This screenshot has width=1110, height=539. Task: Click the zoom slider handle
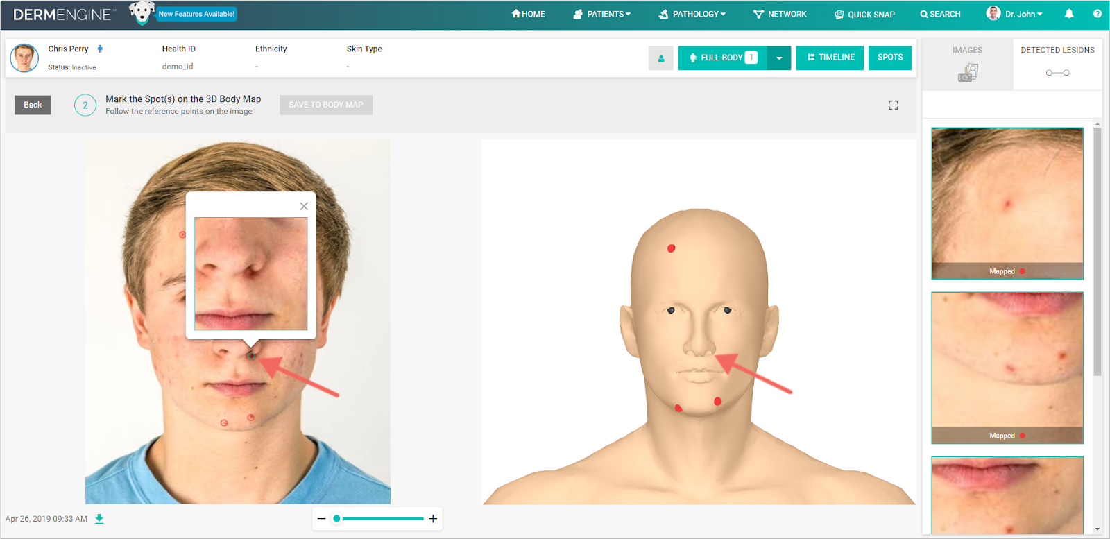pos(337,519)
